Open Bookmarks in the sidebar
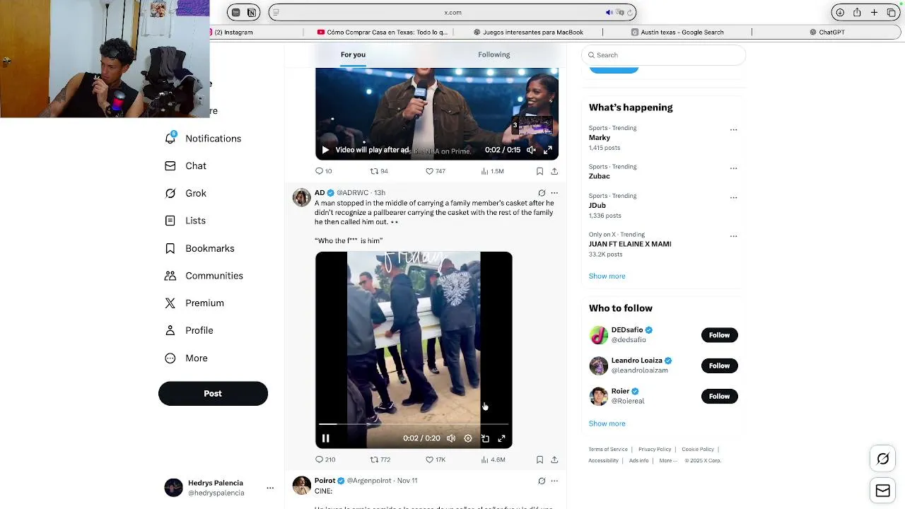Screen dimensions: 905x509 199,248
